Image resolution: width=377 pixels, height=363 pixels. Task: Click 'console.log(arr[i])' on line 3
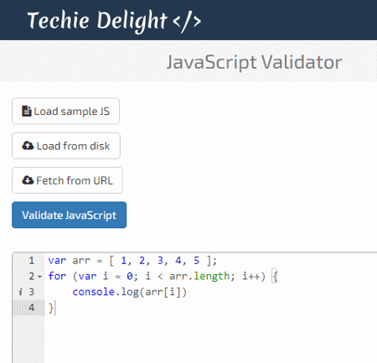pos(129,292)
